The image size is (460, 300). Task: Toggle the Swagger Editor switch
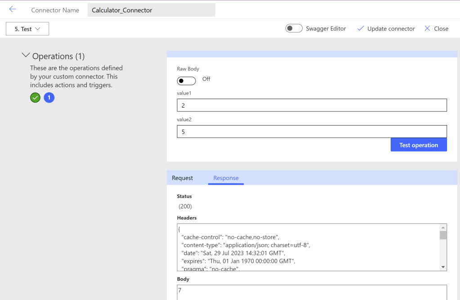pos(294,29)
